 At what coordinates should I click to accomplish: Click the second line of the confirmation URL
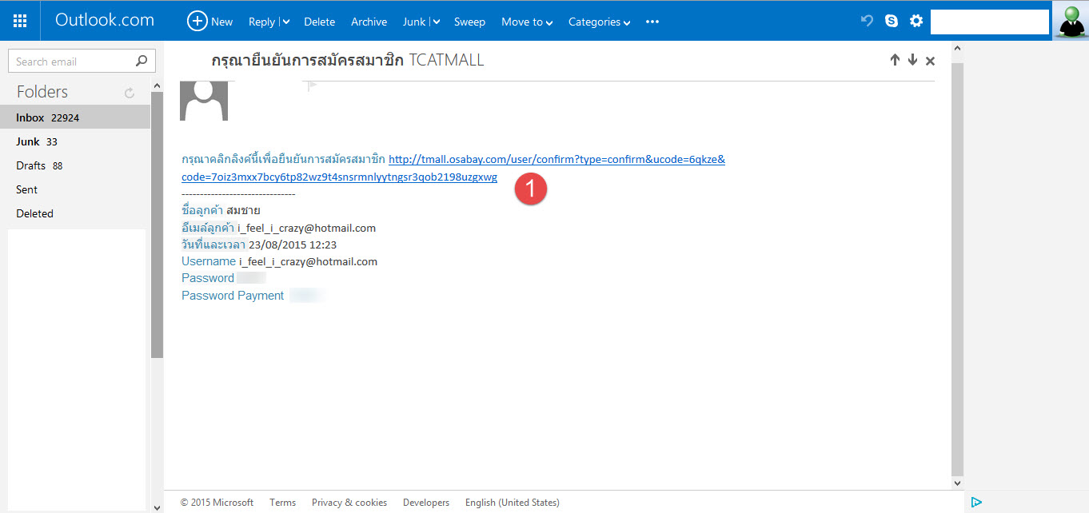point(339,177)
